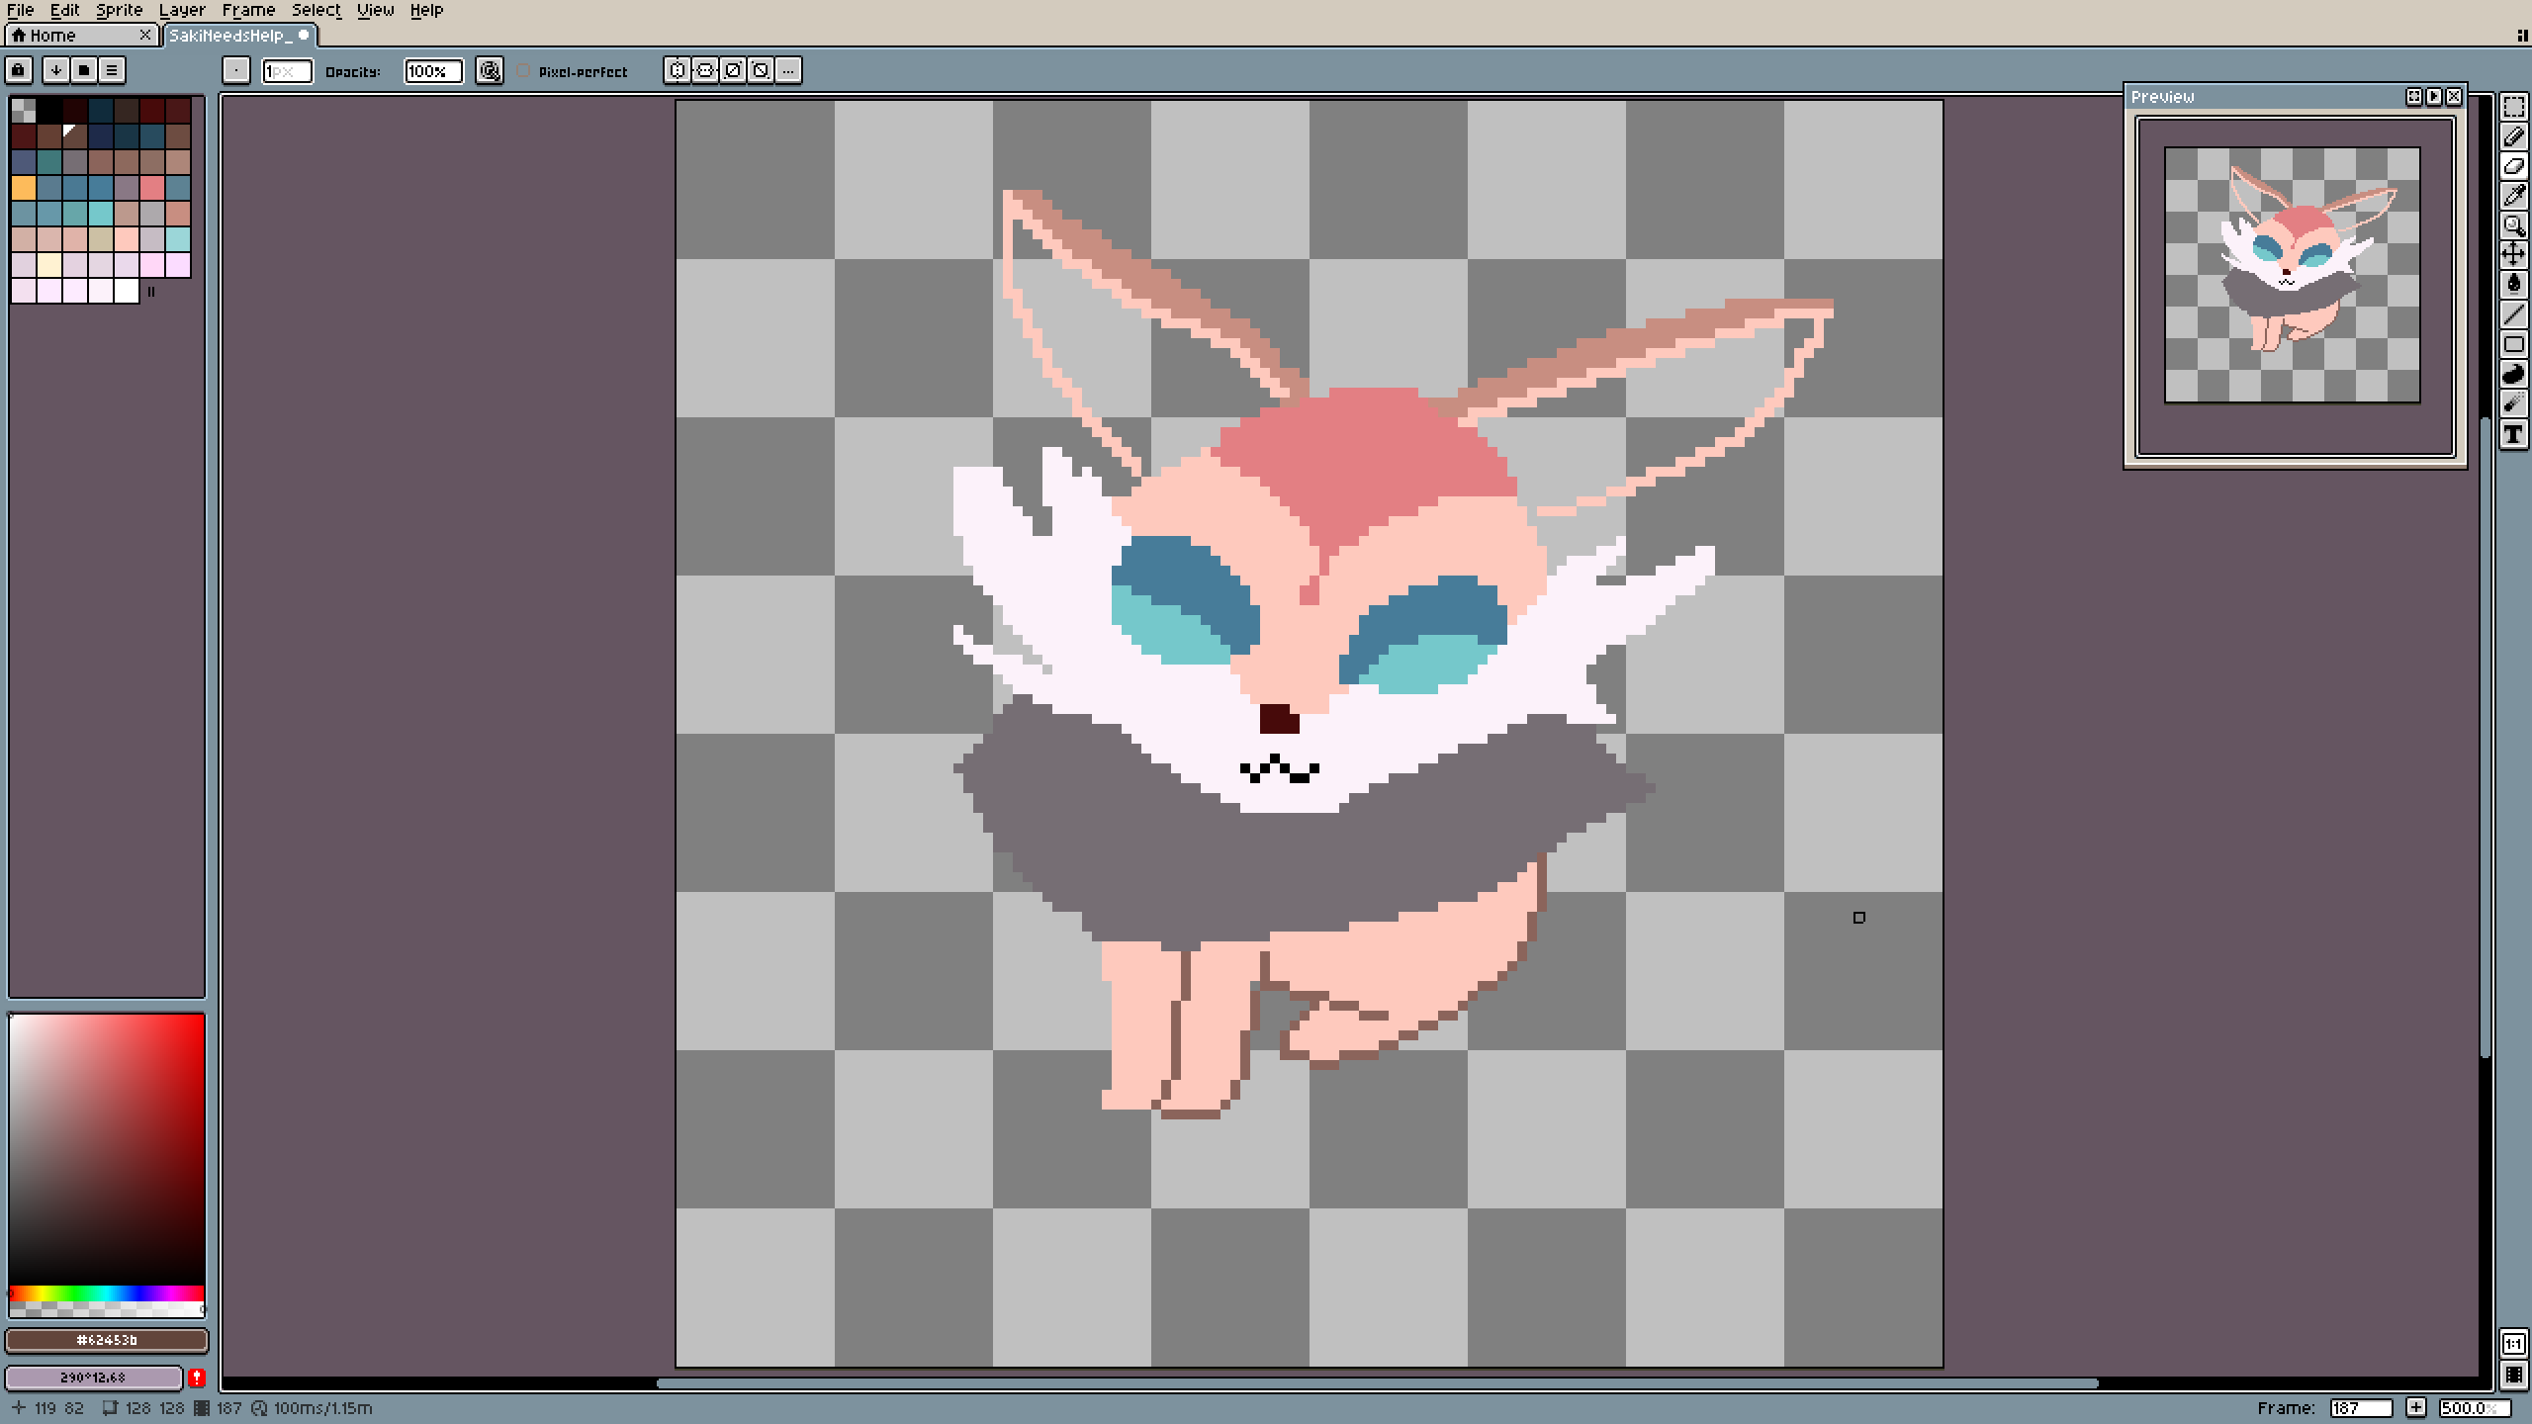Select the Blur/Jumble tool
The image size is (2532, 1424).
(x=2513, y=403)
